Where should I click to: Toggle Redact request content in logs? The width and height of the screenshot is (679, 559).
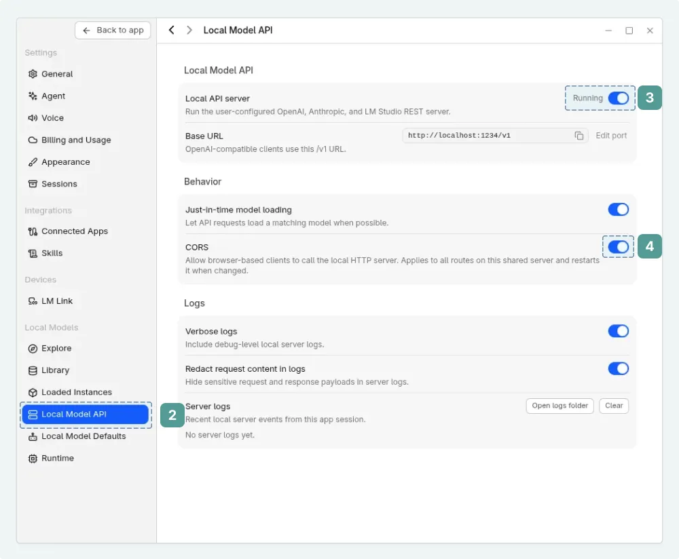pos(619,368)
